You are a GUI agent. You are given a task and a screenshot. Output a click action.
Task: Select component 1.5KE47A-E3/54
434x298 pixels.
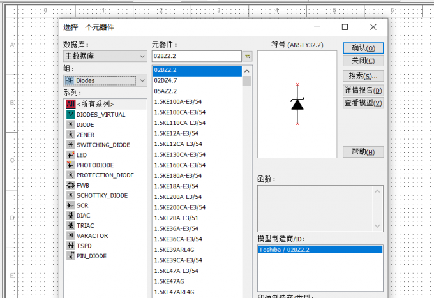(x=176, y=271)
